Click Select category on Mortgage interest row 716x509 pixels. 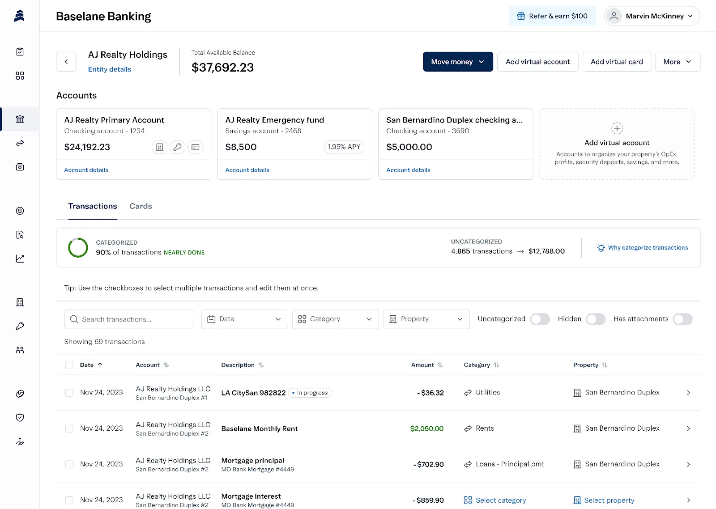[495, 500]
